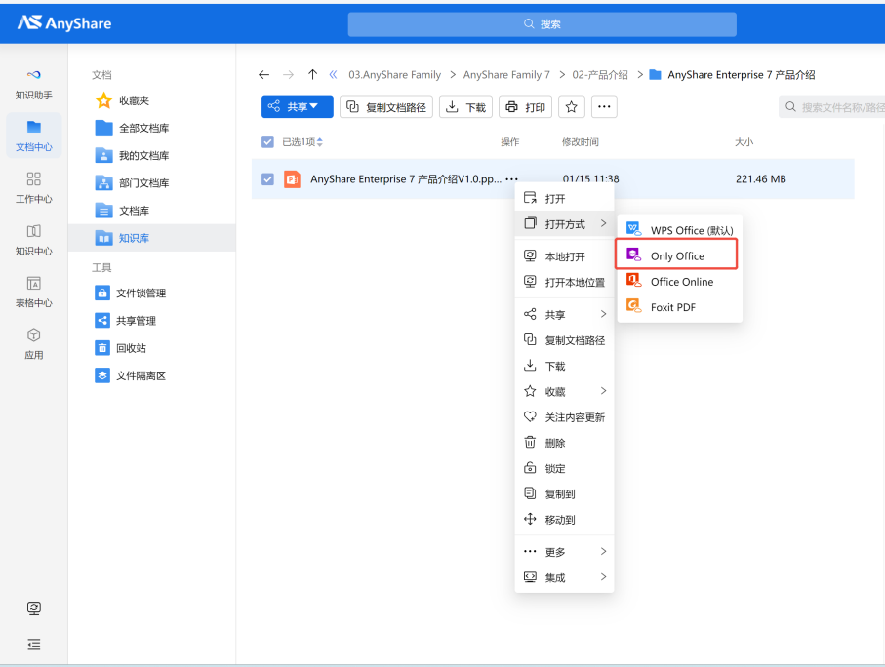Uncheck the AnyShare Enterprise 7 file checkbox
This screenshot has height=667, width=885.
coord(268,179)
